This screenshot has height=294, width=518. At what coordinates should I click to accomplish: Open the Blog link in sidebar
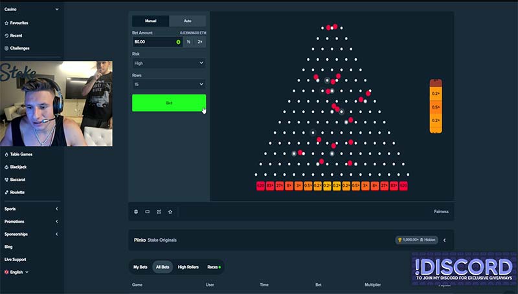tap(8, 247)
